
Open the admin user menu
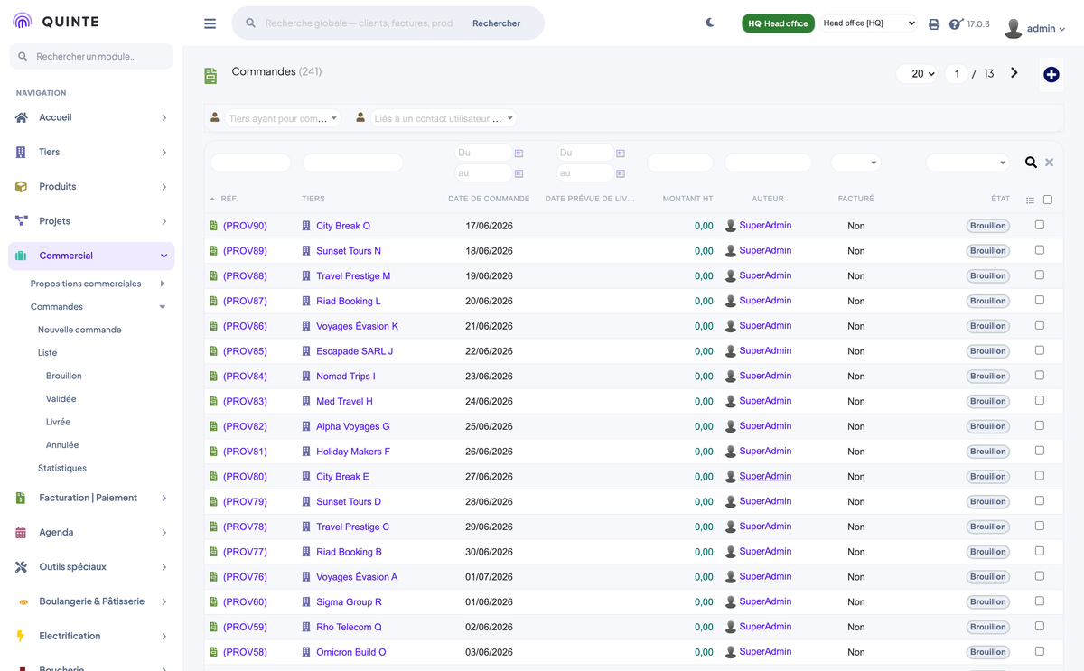pos(1035,29)
